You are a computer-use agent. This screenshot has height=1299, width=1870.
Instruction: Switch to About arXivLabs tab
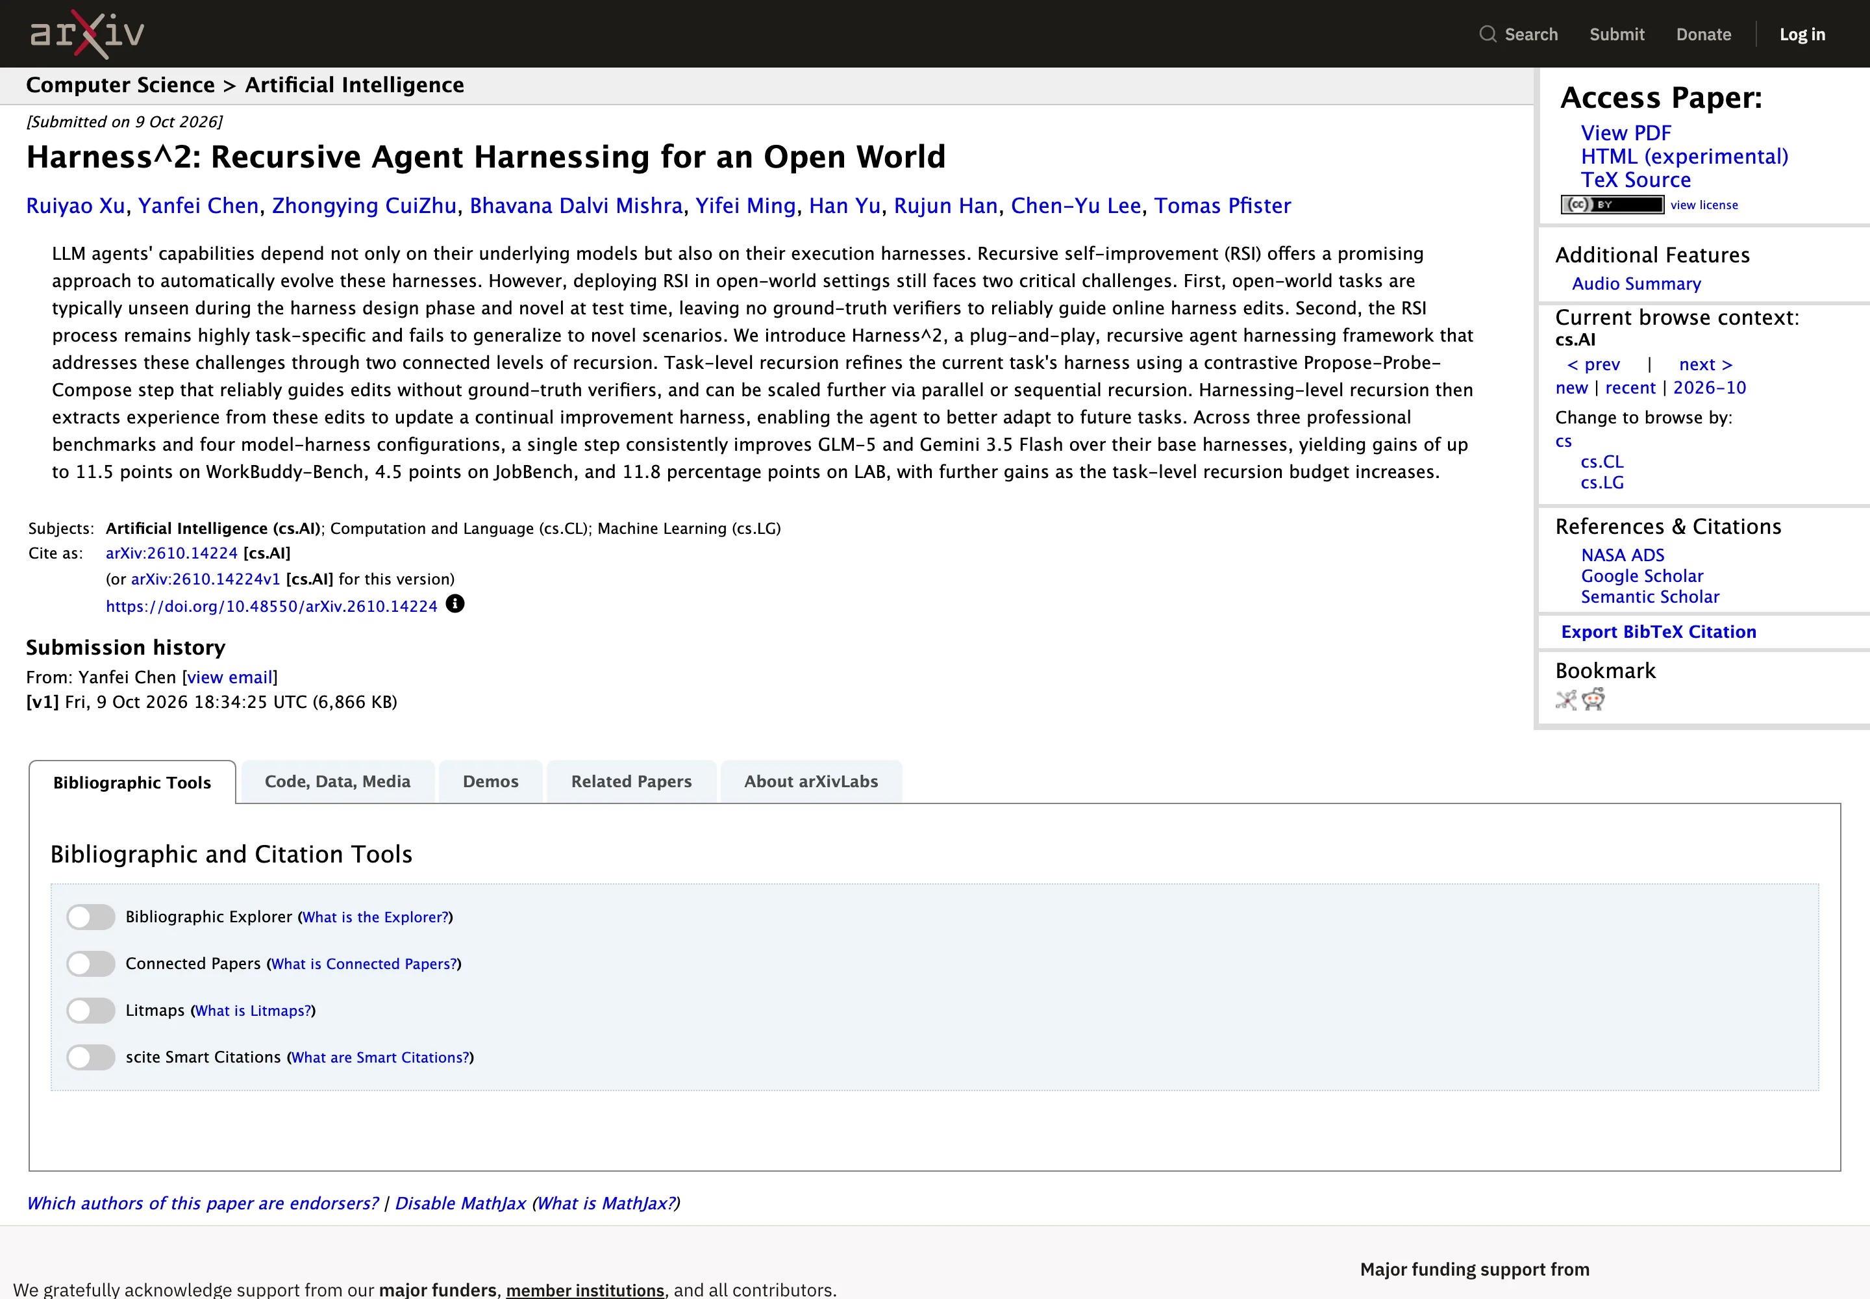812,781
